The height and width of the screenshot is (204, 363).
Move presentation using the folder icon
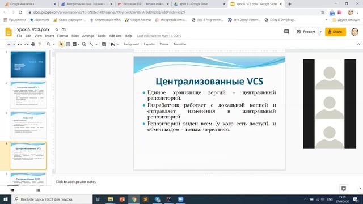point(64,29)
